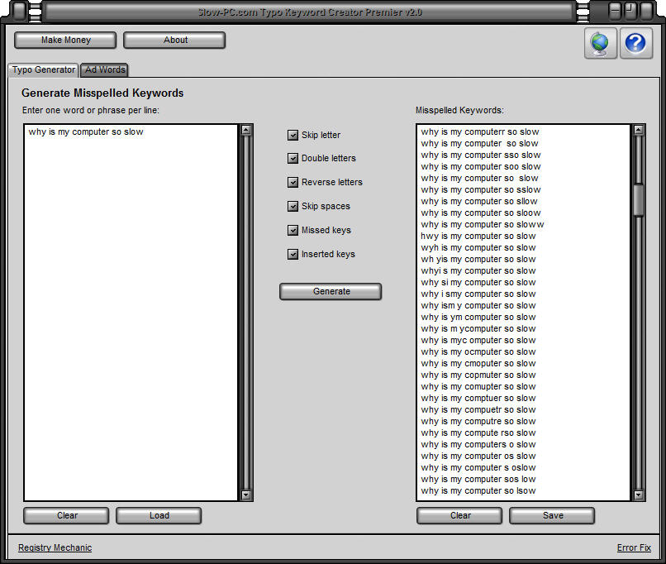
Task: Select the Typo Generator tab
Action: pos(43,69)
